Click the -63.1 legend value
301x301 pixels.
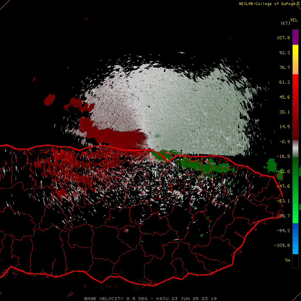[283, 201]
